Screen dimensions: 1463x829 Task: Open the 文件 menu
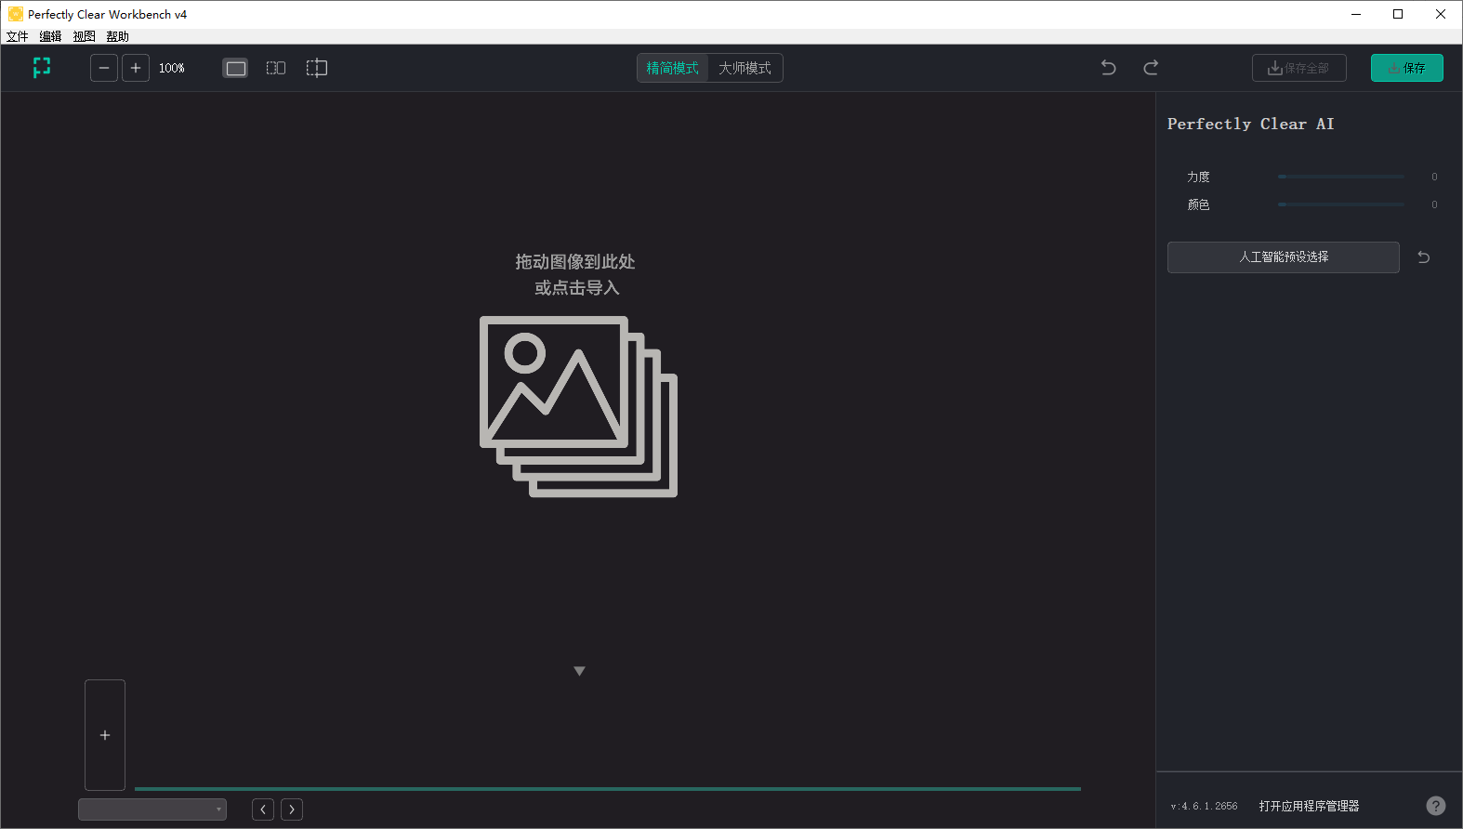click(x=17, y=36)
